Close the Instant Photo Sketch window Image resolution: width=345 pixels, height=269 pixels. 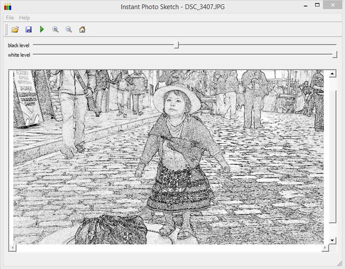333,5
